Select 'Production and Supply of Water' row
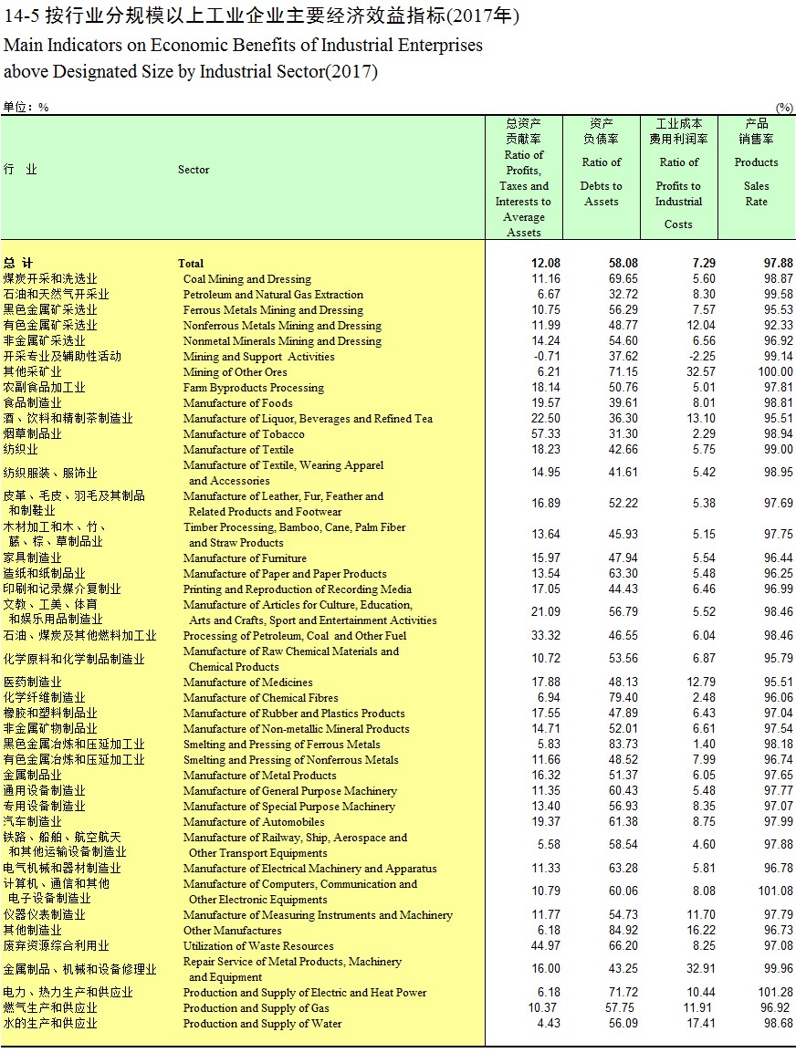The height and width of the screenshot is (1063, 796). [x=262, y=1024]
